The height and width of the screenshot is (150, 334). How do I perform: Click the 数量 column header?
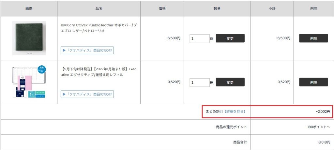point(217,8)
